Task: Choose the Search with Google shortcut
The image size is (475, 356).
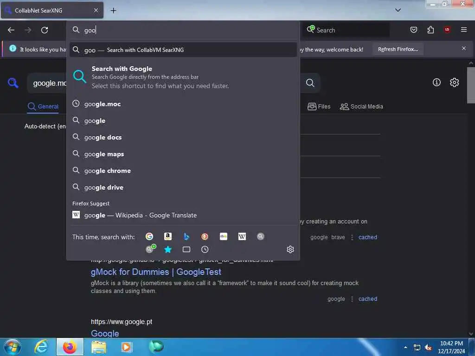Action: click(183, 77)
